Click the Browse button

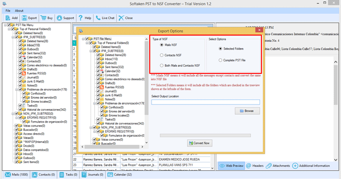[247, 111]
